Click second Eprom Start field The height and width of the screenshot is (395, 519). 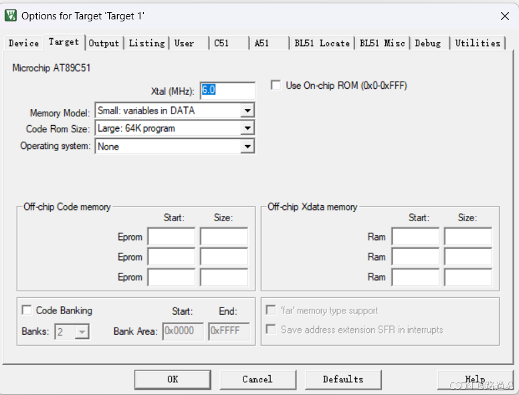pos(171,257)
